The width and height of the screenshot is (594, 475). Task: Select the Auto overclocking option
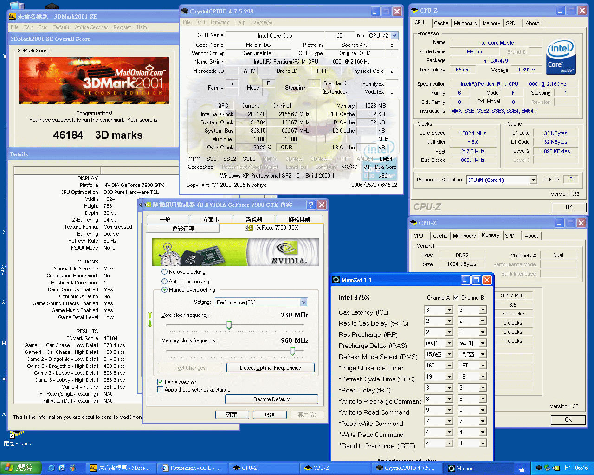tap(185, 282)
